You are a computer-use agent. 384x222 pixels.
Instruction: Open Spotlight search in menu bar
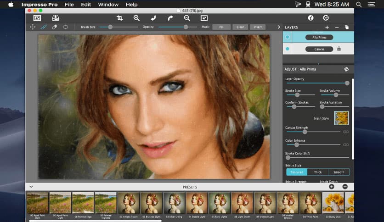pos(359,5)
